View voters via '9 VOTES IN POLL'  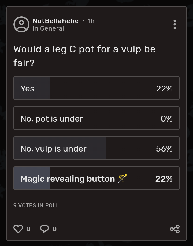click(x=36, y=205)
